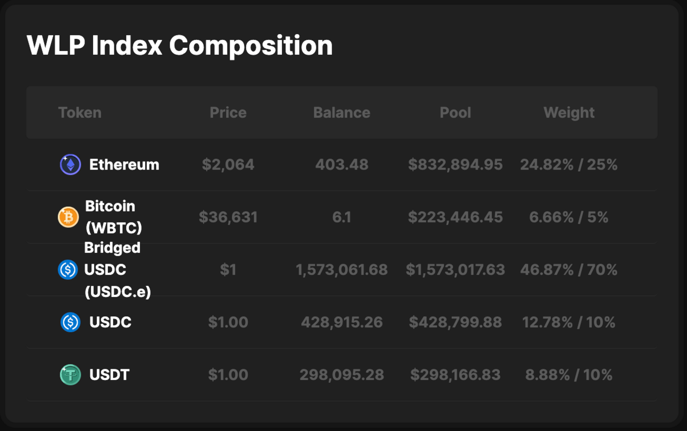Click the USDC.e weight 46.87% / 70%
The width and height of the screenshot is (687, 431).
pyautogui.click(x=569, y=269)
